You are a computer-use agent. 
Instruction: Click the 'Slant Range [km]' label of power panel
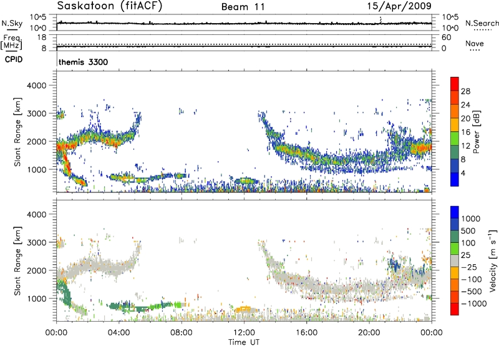click(x=17, y=132)
